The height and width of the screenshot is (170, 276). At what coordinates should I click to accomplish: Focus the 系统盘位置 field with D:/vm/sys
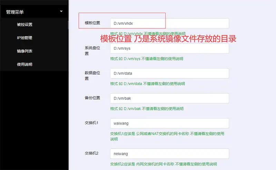tap(169, 48)
